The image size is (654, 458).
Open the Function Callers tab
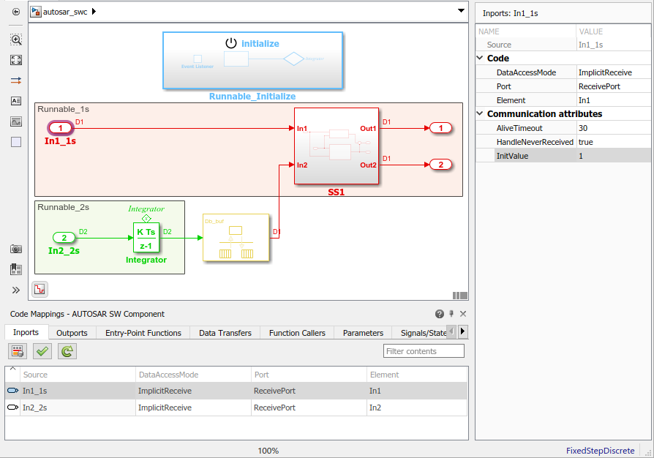[297, 333]
